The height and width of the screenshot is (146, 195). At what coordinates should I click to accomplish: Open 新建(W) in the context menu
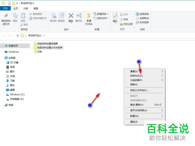tap(144, 116)
